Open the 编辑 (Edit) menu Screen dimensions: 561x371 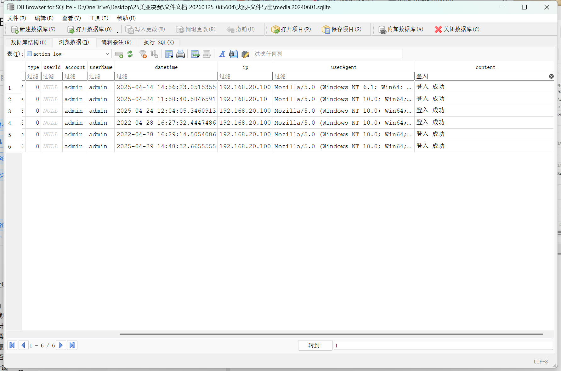pos(44,18)
